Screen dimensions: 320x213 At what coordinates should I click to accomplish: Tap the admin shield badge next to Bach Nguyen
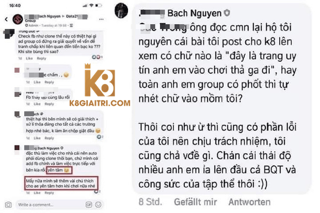[x=227, y=13]
